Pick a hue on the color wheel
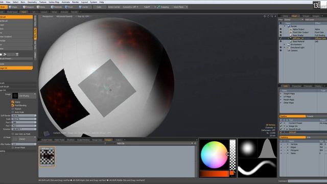Image resolution: width=327 pixels, height=184 pixels. (x=214, y=154)
